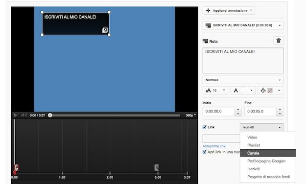Select Playlist from the link type menu
Screen dimensions: 306x184
pos(268,145)
